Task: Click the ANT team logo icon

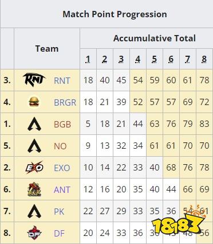Action: click(34, 189)
